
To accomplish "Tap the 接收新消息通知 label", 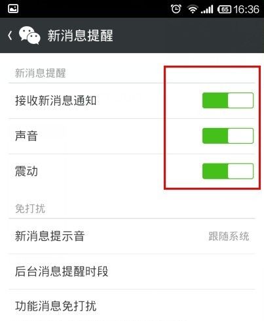I will click(56, 100).
